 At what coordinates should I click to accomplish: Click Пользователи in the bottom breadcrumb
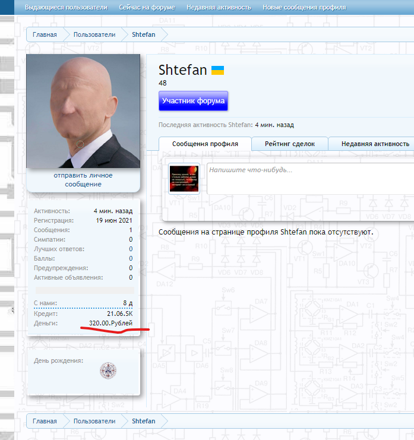(x=94, y=421)
